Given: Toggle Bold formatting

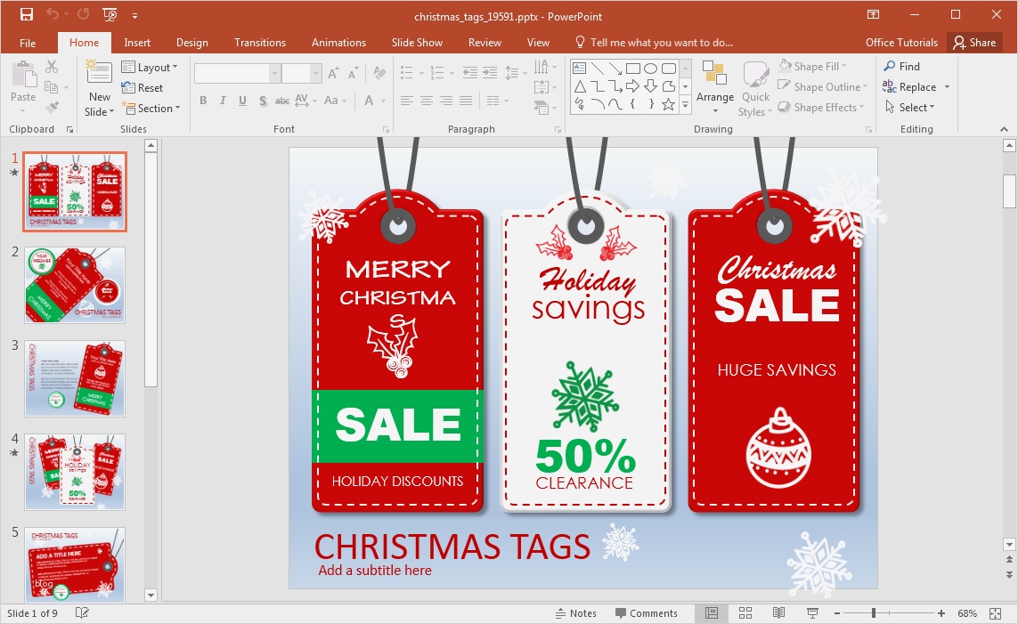Looking at the screenshot, I should point(203,101).
